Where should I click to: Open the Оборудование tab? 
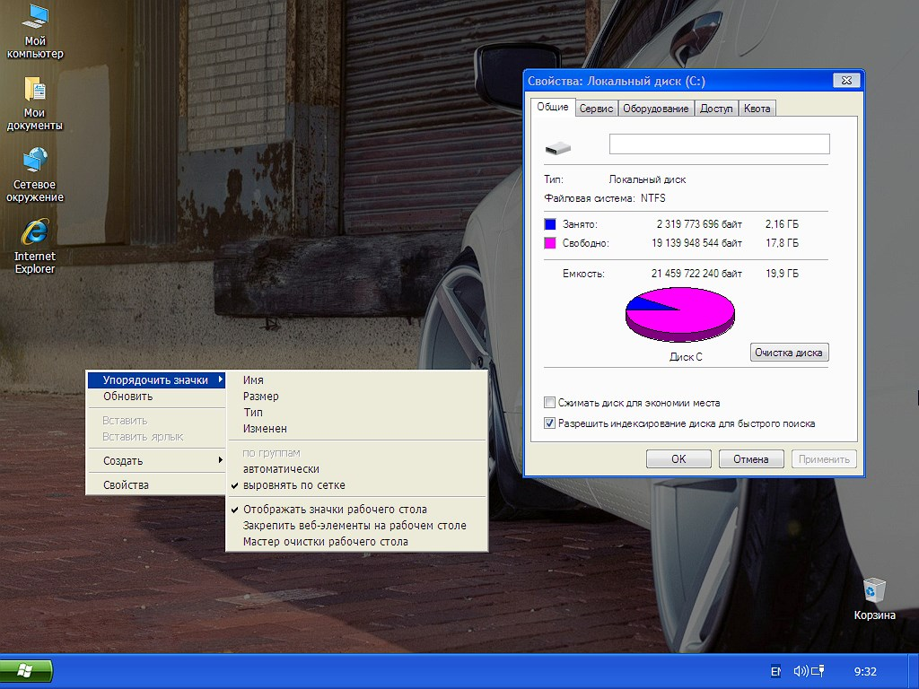[657, 109]
